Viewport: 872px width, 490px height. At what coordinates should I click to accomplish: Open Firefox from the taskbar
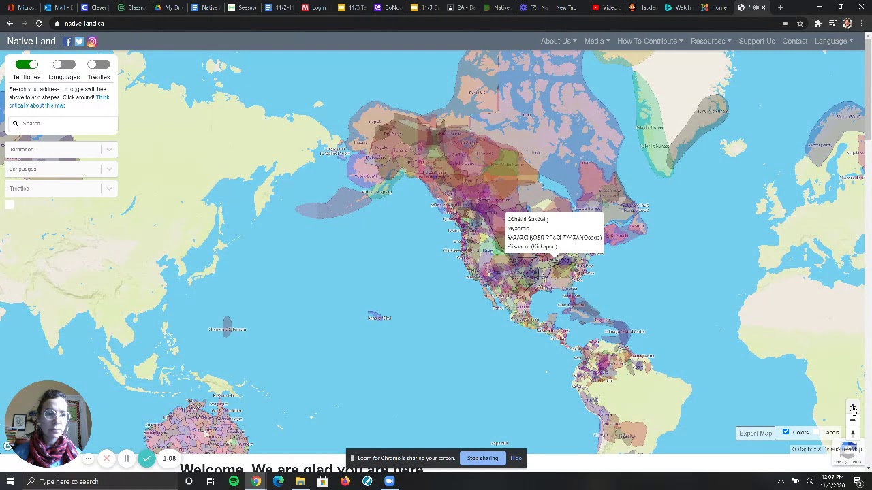(x=345, y=481)
